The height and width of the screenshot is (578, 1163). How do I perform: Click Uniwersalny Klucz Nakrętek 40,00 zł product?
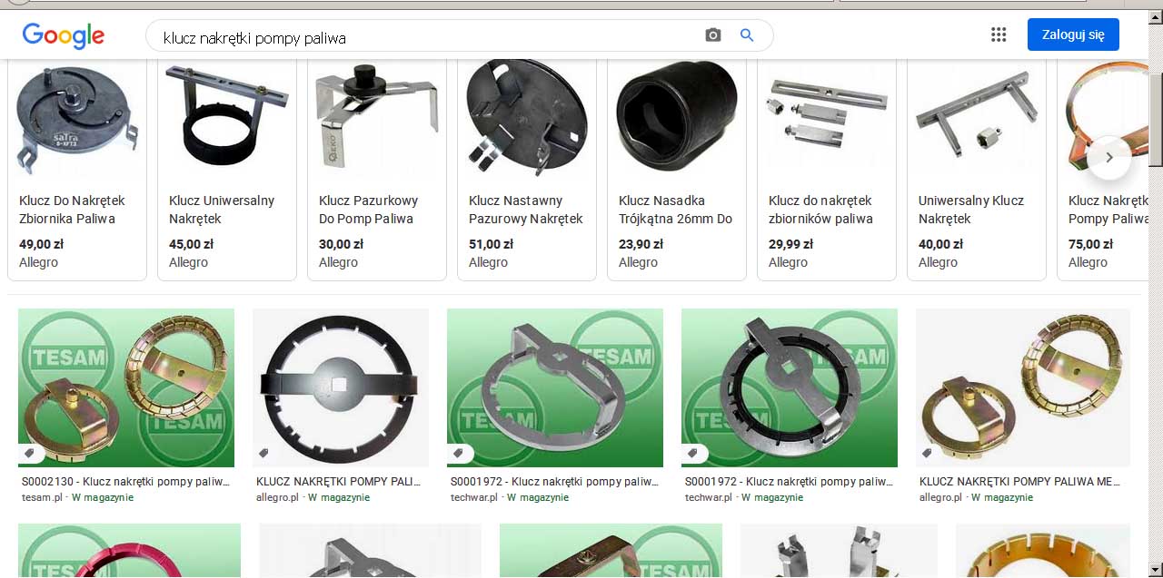pos(970,210)
